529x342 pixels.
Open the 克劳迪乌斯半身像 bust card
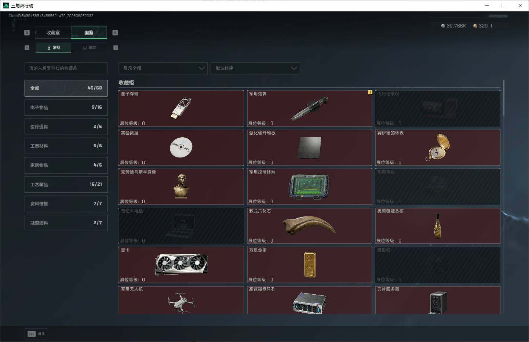click(181, 187)
